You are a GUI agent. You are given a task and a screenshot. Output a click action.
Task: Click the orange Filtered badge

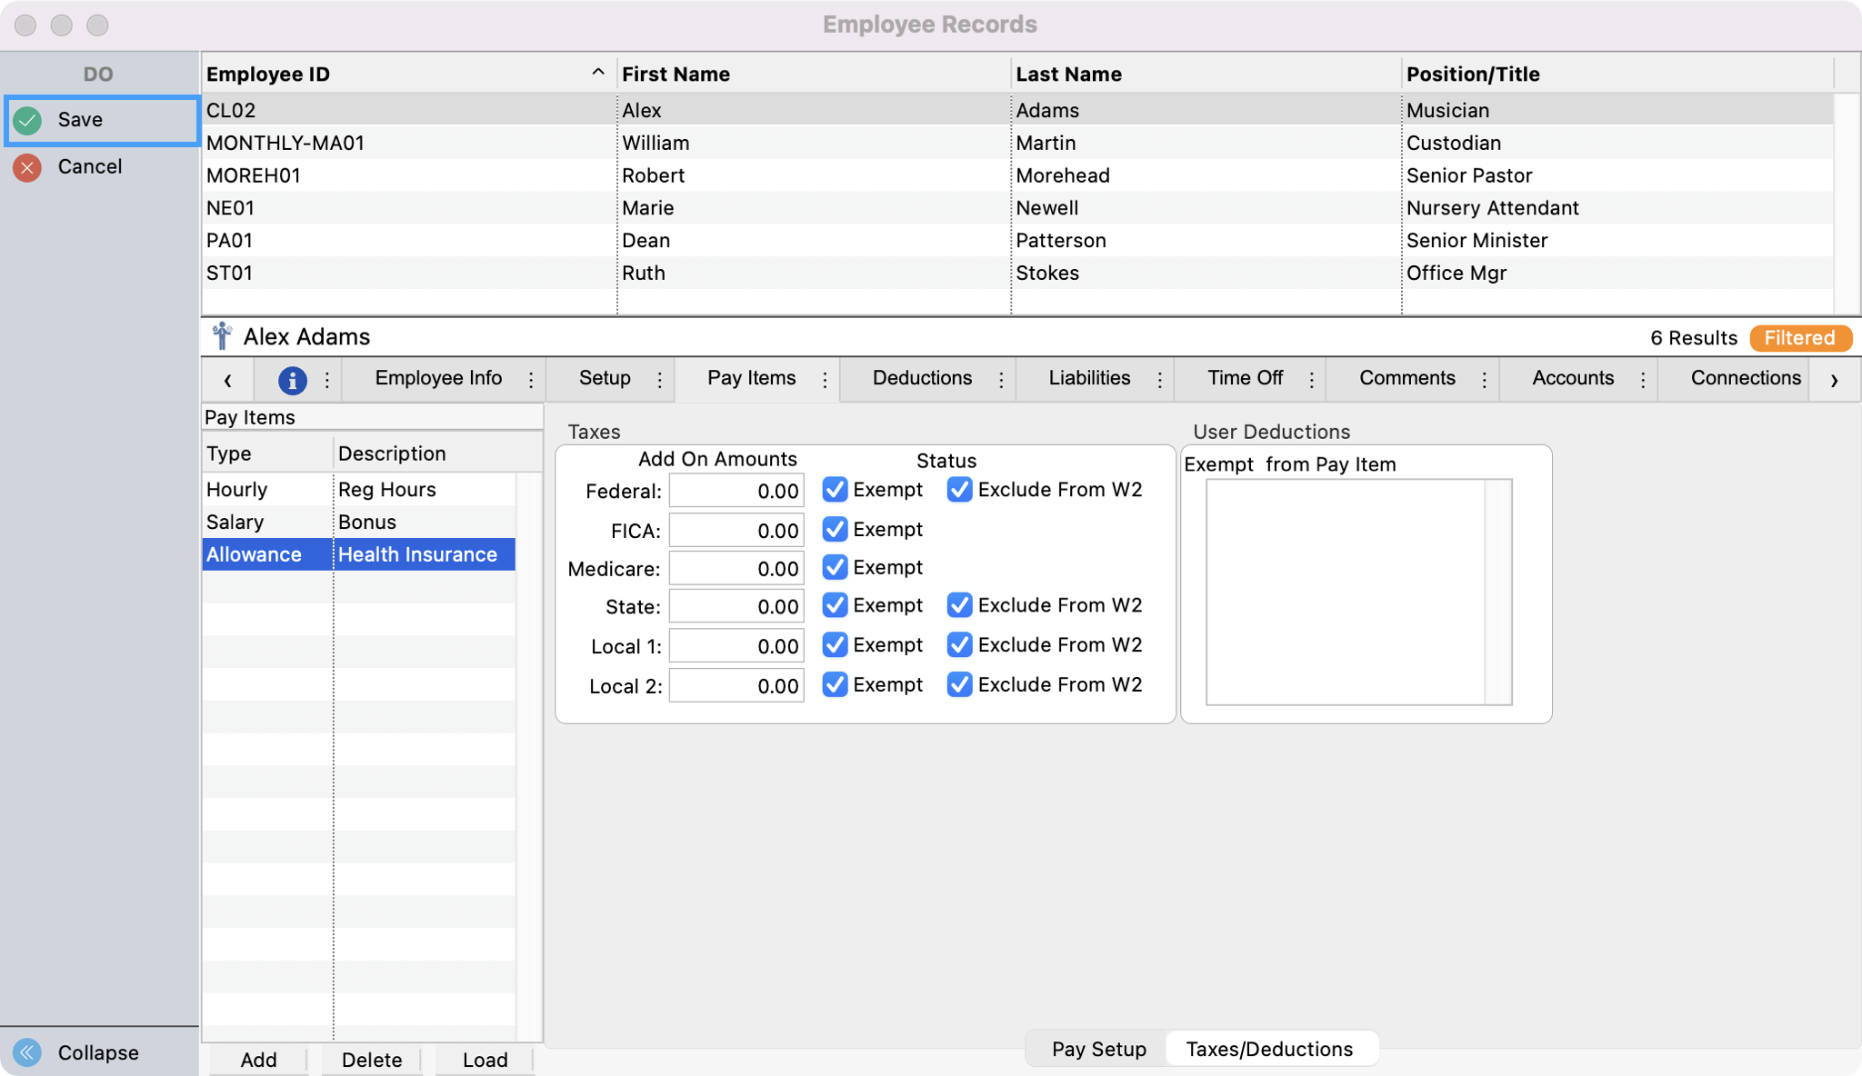pyautogui.click(x=1799, y=338)
